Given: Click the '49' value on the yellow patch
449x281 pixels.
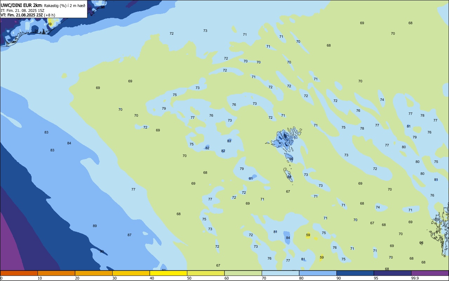Looking at the screenshot, I should pyautogui.click(x=50, y=24).
